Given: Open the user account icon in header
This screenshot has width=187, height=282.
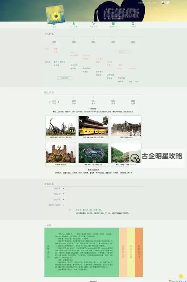Looking at the screenshot, I should [x=163, y=3].
